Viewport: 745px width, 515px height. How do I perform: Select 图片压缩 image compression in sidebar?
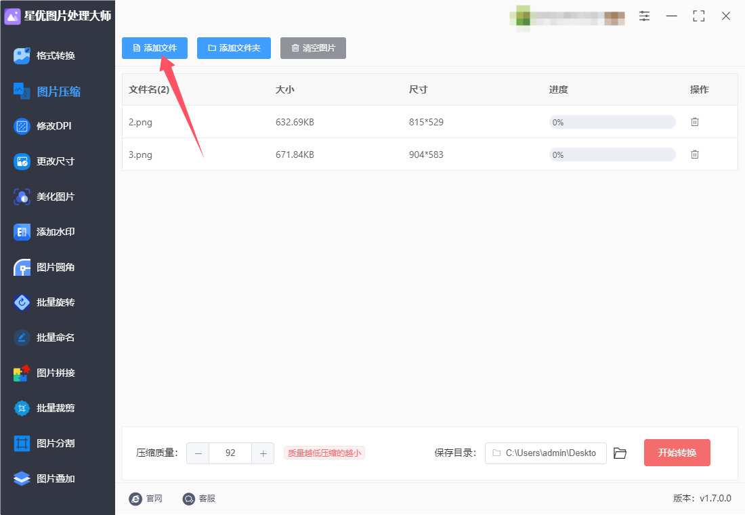tap(47, 91)
